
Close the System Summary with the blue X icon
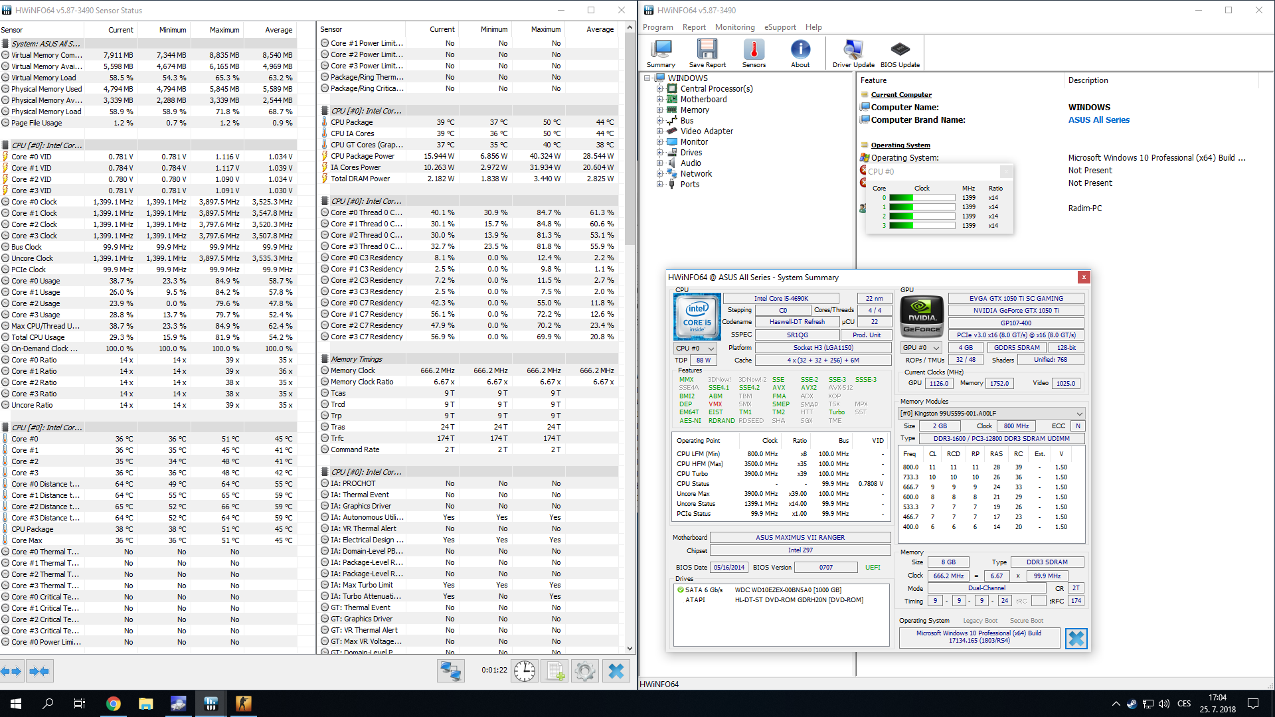pyautogui.click(x=1076, y=639)
